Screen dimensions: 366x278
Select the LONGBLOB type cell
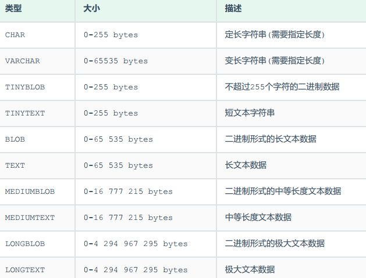pyautogui.click(x=24, y=244)
